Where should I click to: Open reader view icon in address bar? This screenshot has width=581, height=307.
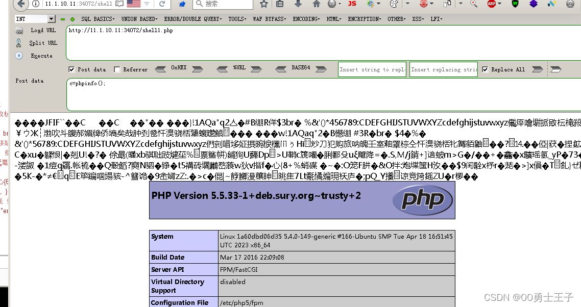pos(119,4)
